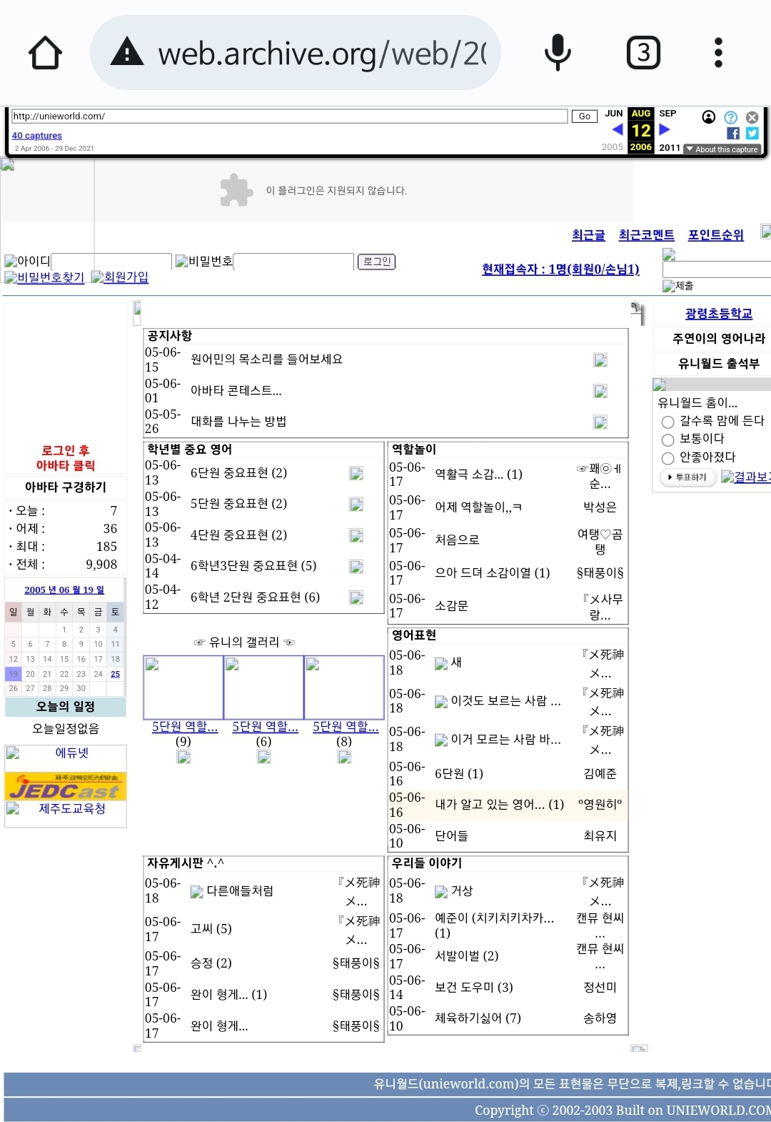Focus the 아이디 input field

coord(111,262)
